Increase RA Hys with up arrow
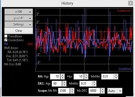 point(86,75)
